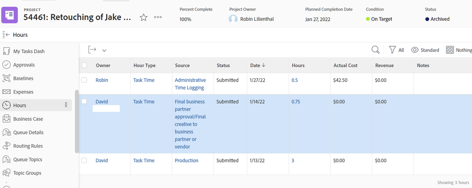Click the Source column header
Screen dimensions: 472x188
coord(183,65)
